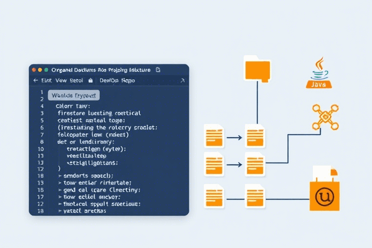Select the top-left document icon

(x=214, y=136)
